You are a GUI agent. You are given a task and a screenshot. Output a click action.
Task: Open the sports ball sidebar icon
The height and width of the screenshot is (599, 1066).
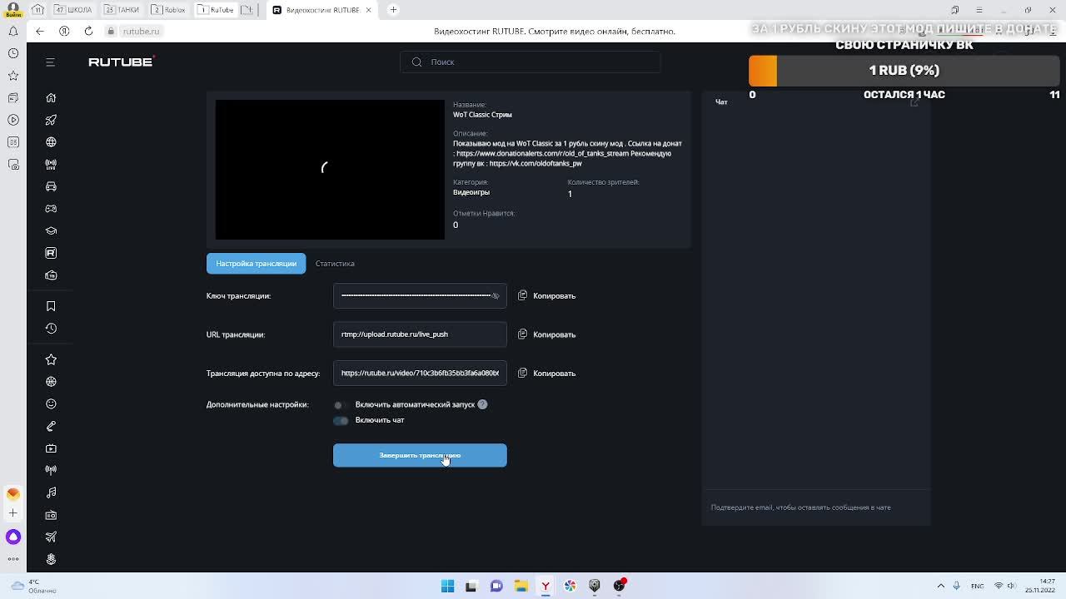pos(51,382)
